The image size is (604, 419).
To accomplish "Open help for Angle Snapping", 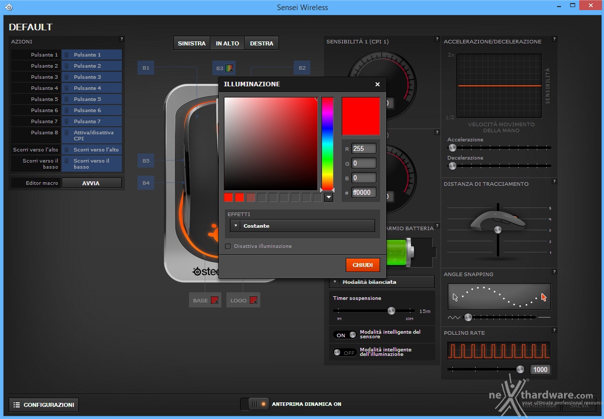I will click(554, 272).
